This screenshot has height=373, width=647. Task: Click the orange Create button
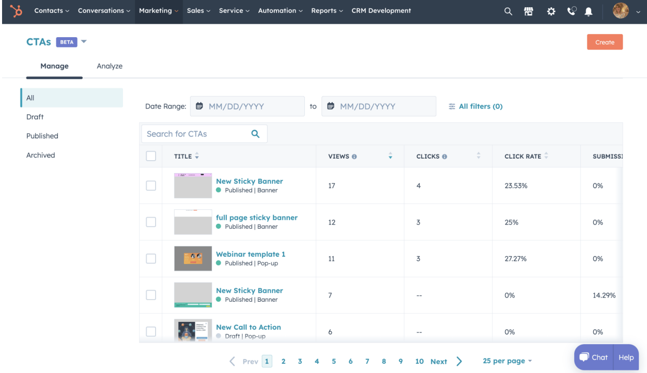[605, 42]
